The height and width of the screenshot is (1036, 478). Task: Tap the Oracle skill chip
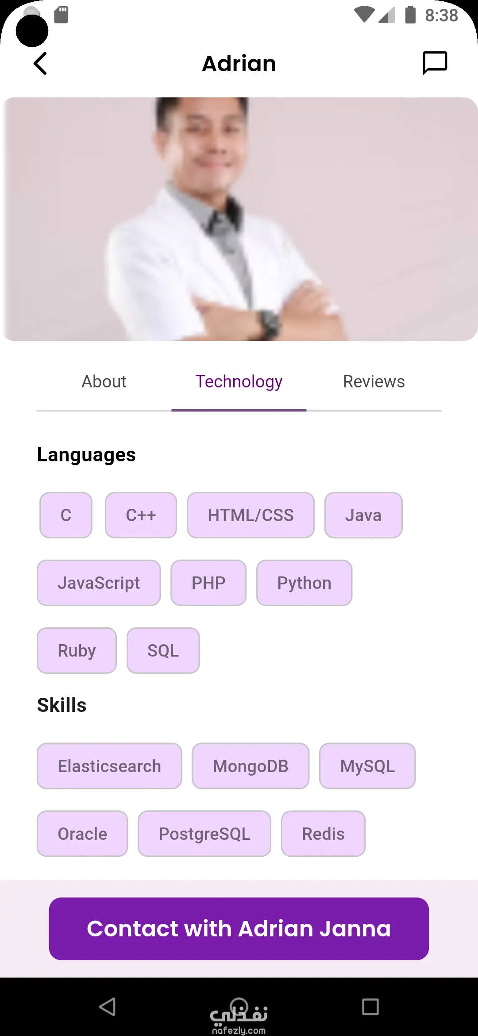tap(82, 834)
